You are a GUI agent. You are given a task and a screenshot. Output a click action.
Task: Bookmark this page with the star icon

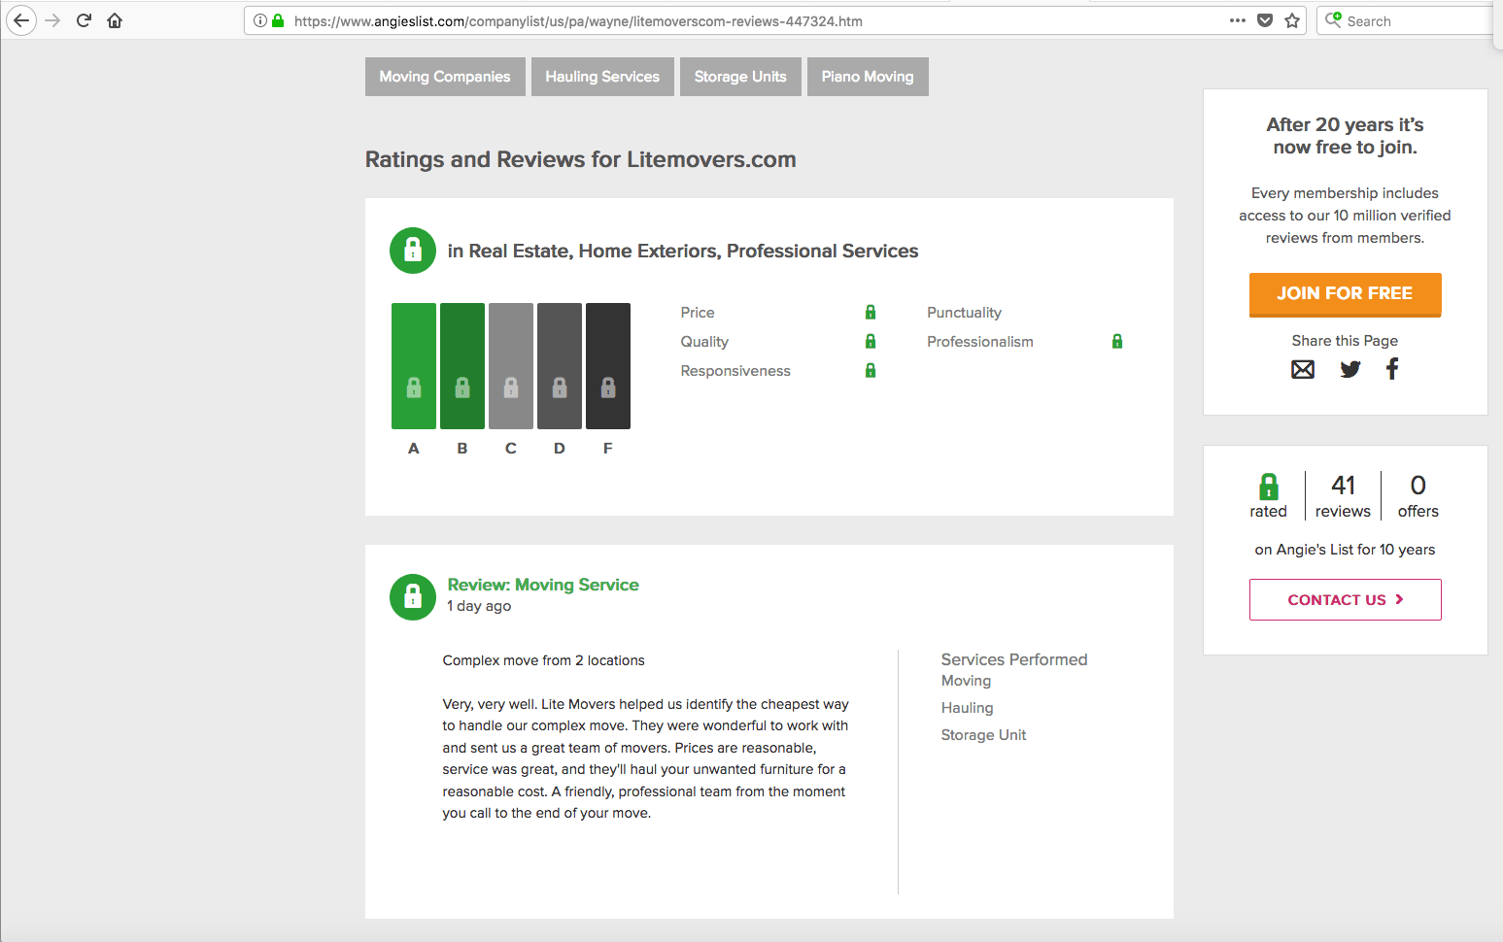(1292, 20)
